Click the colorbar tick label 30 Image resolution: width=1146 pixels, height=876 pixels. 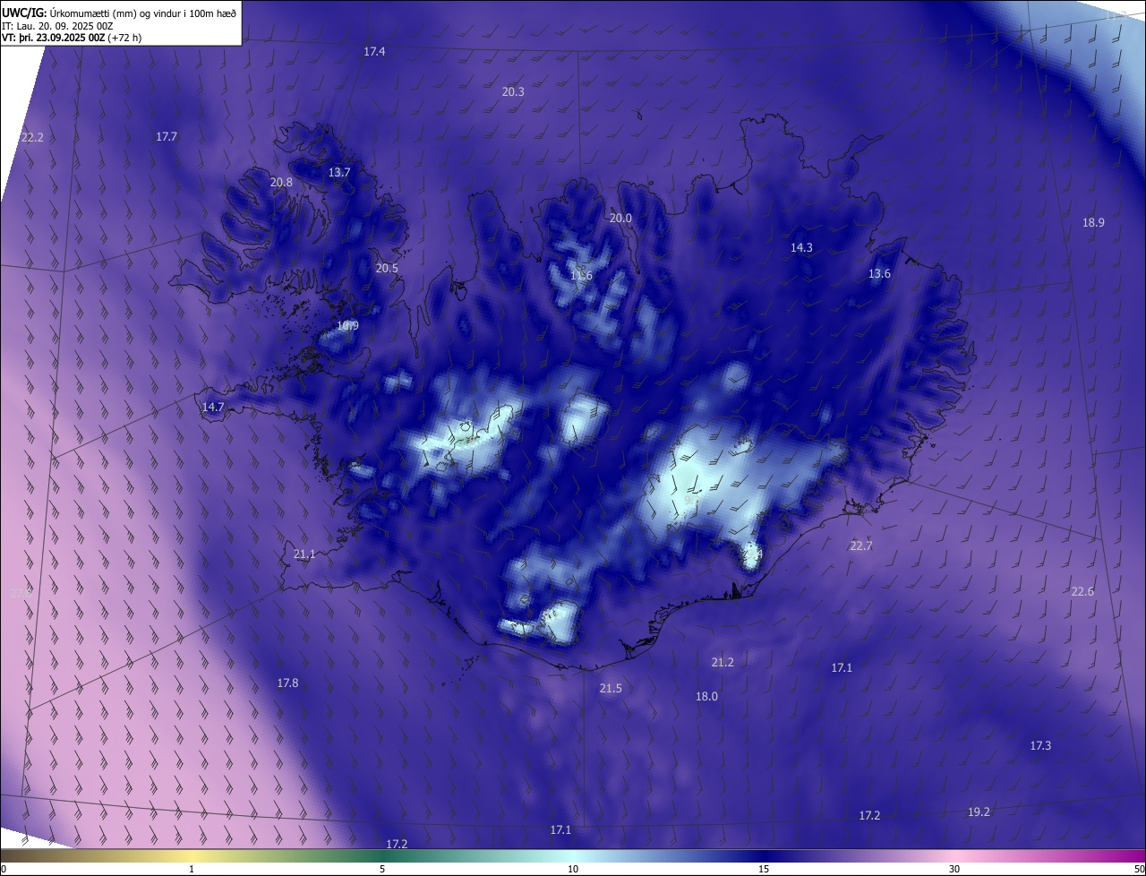(x=954, y=870)
